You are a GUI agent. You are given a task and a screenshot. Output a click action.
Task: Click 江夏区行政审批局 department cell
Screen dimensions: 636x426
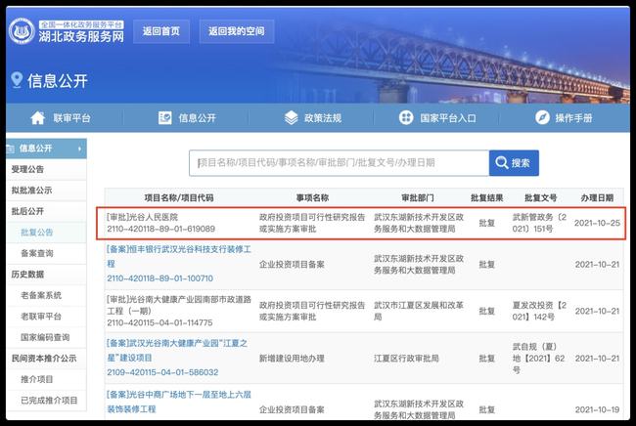406,359
